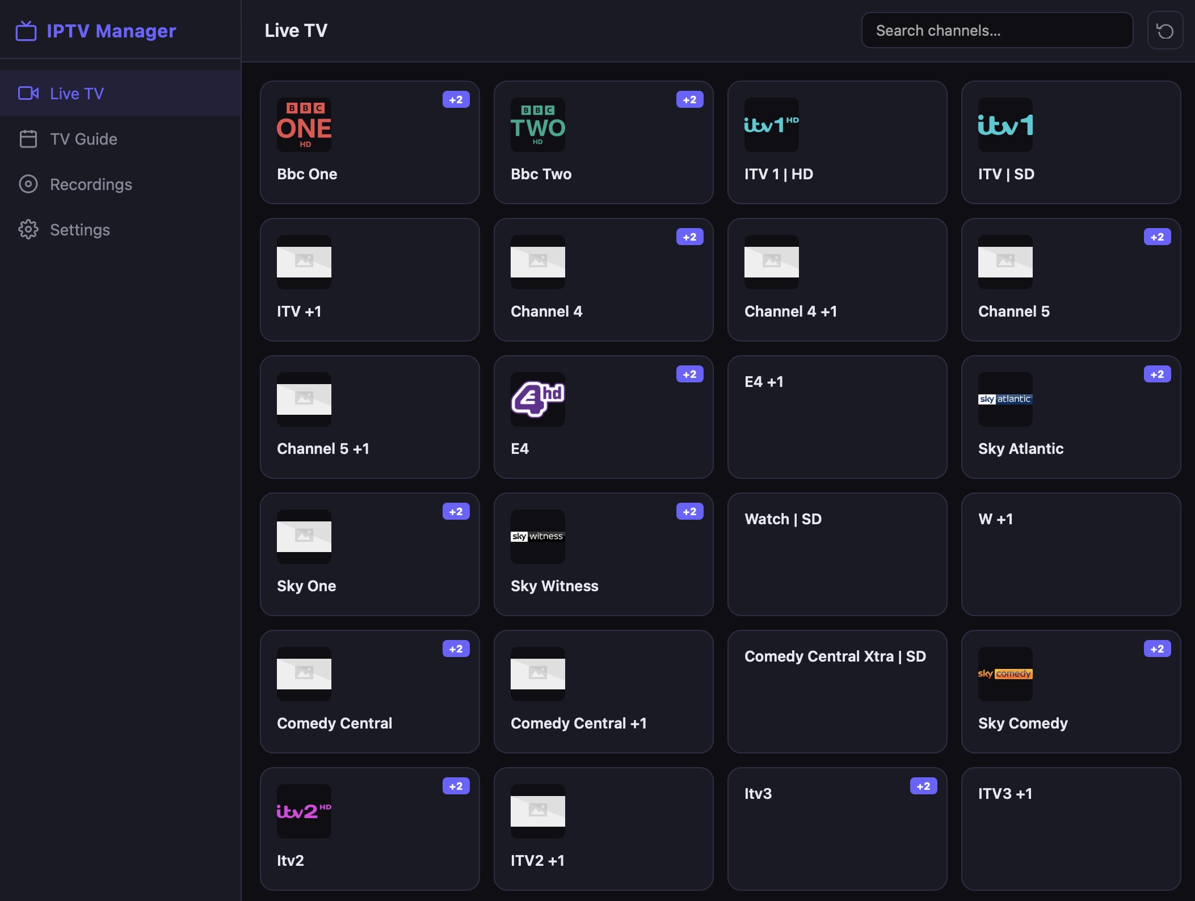1195x901 pixels.
Task: Click the "ITV2 +1" channel name
Action: pos(537,861)
